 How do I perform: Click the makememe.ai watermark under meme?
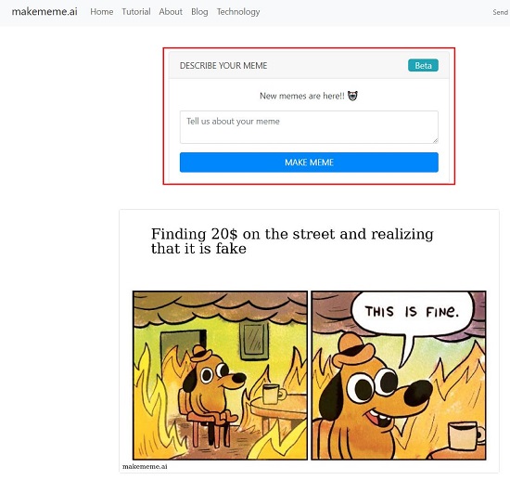tap(145, 466)
